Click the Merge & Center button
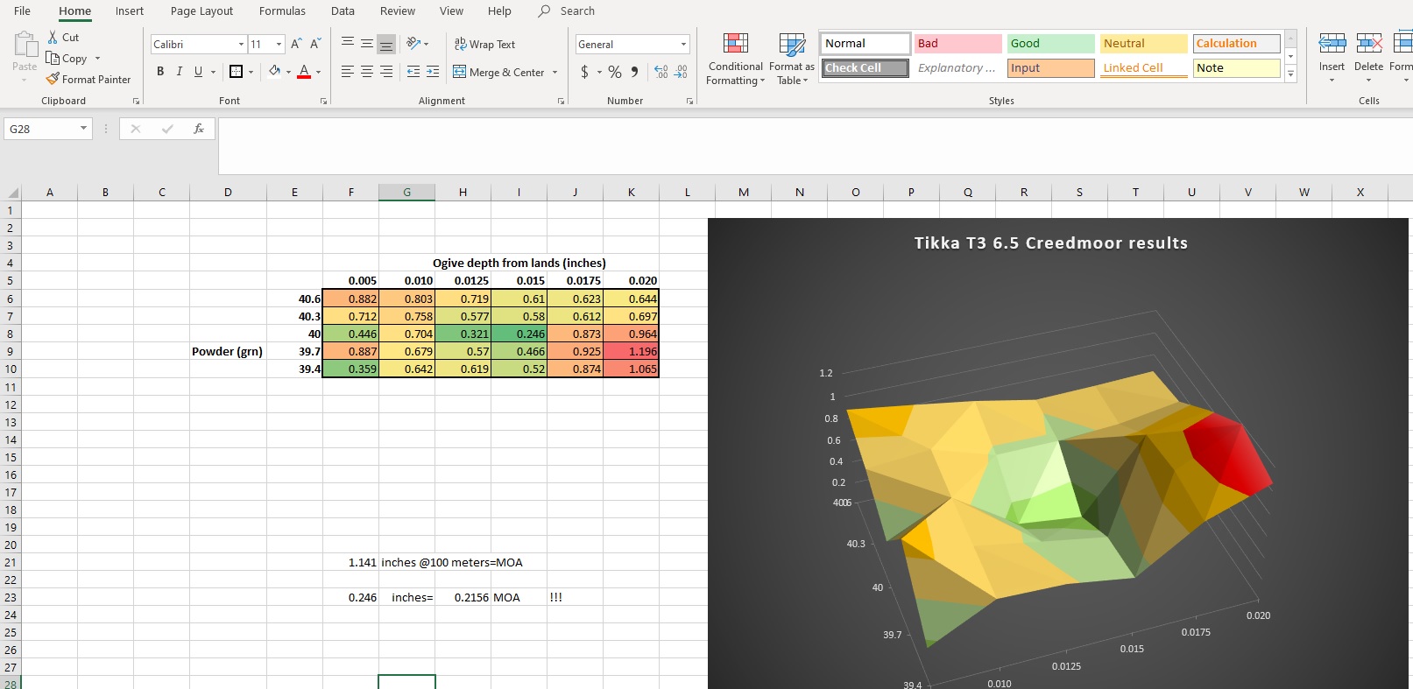The image size is (1413, 689). 499,72
